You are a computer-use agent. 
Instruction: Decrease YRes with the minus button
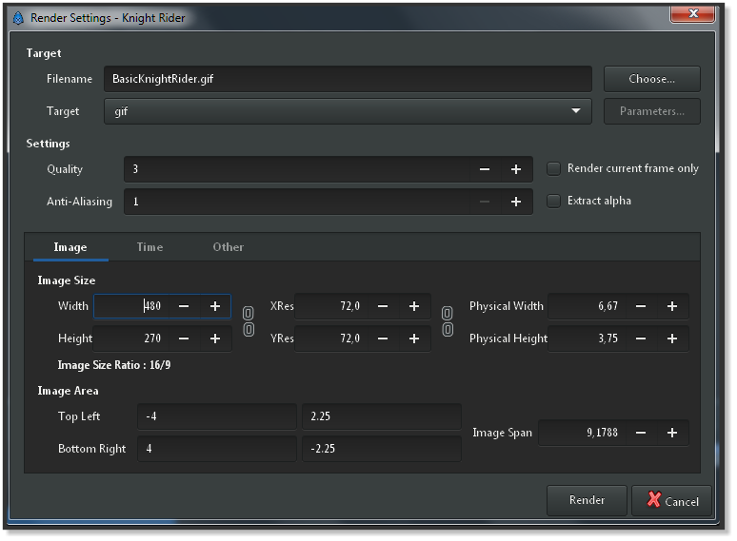click(x=383, y=338)
